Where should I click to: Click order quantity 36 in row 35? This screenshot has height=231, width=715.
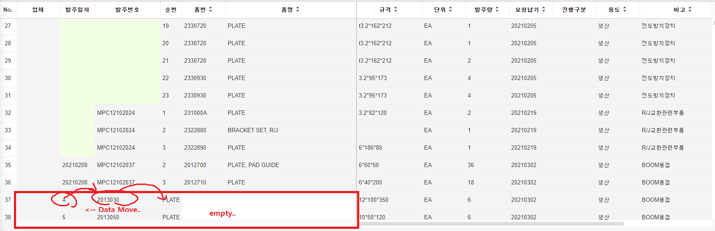click(x=471, y=165)
